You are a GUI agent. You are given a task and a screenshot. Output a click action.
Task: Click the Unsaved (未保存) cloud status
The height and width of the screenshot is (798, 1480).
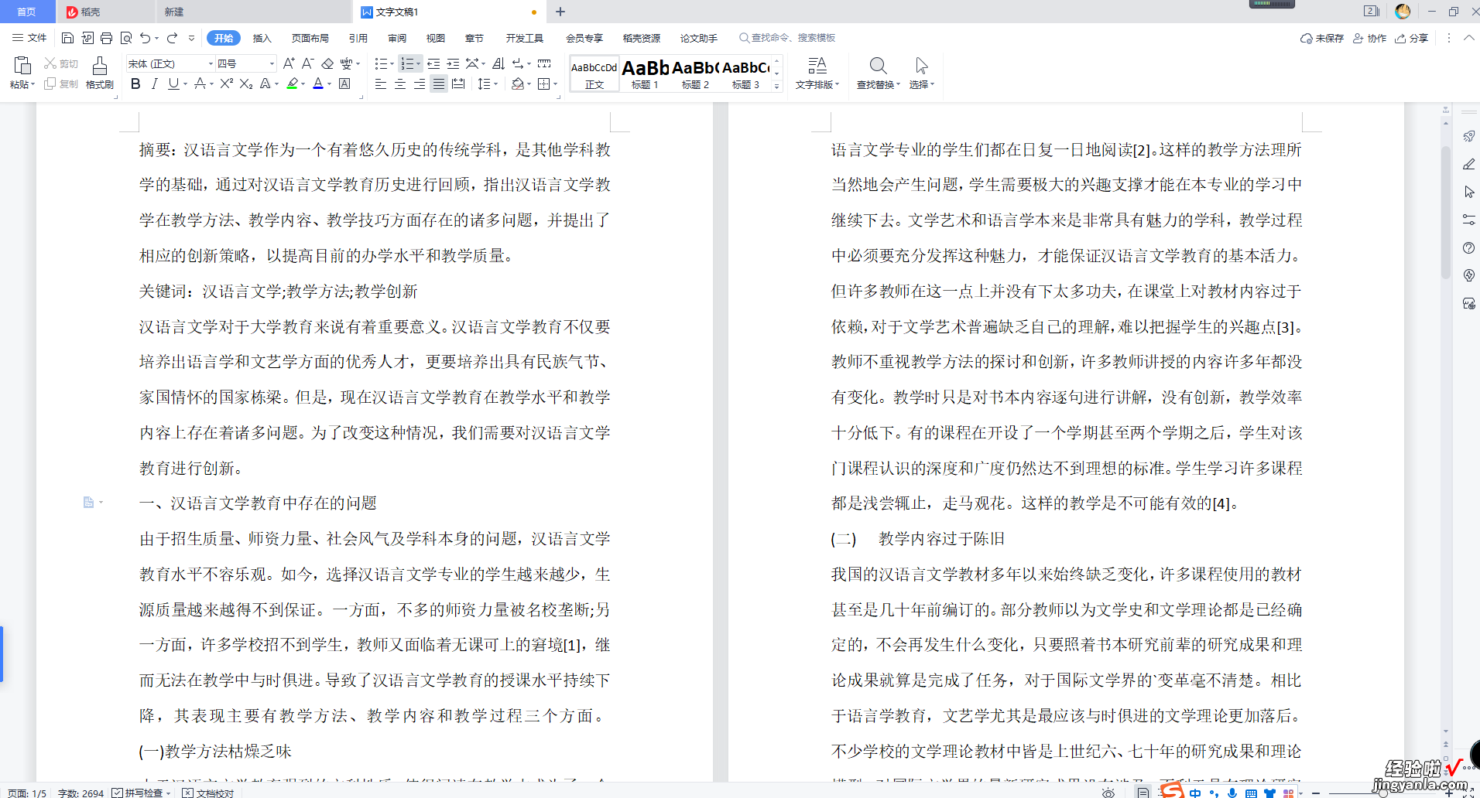[1322, 38]
